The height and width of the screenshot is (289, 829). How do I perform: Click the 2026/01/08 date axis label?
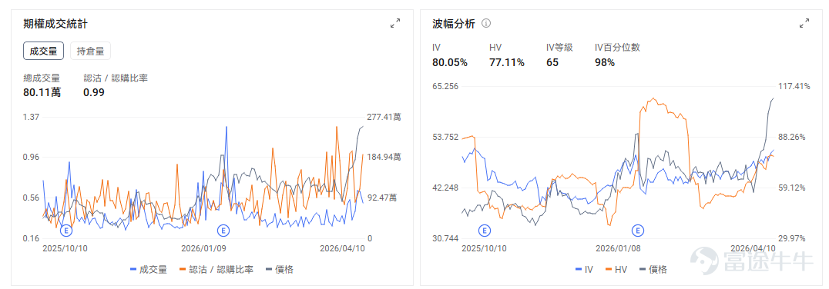[617, 247]
